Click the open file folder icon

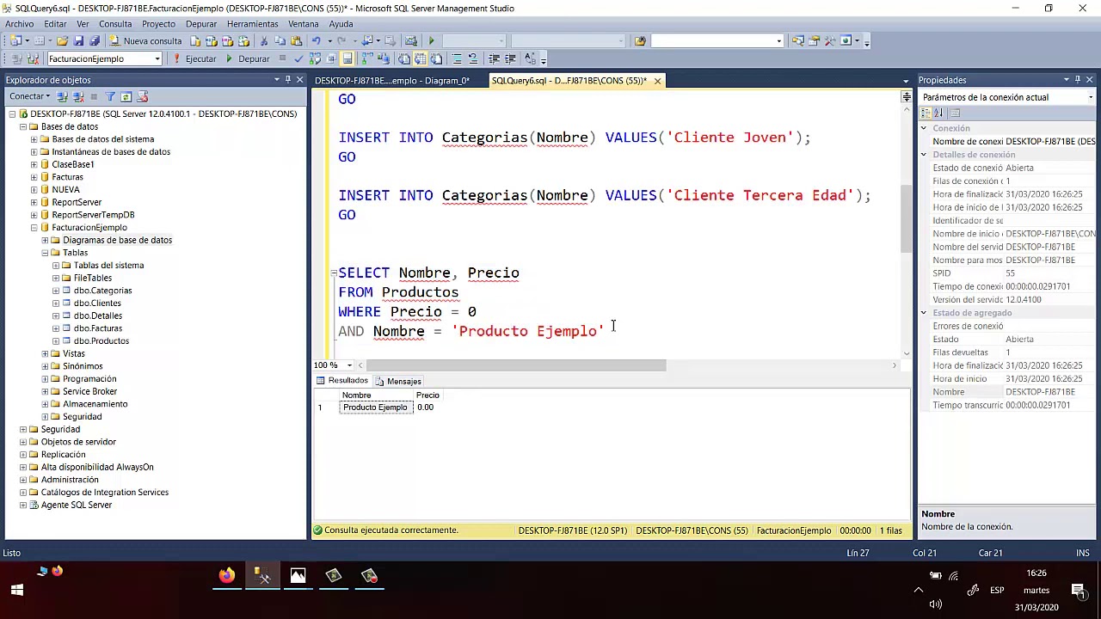click(63, 40)
